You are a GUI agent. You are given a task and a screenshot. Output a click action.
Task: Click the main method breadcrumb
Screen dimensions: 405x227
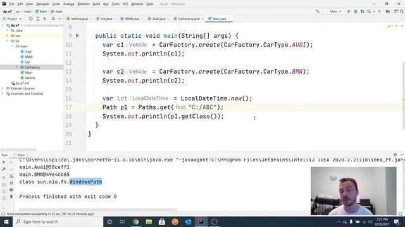[57, 11]
